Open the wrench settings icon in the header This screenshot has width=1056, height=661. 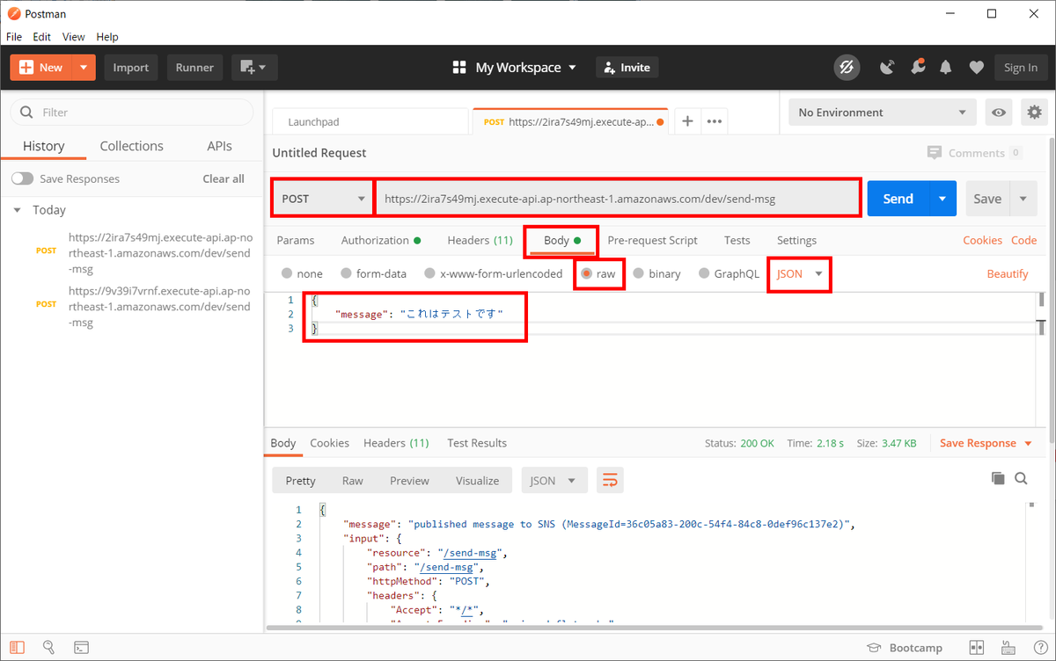pyautogui.click(x=918, y=68)
